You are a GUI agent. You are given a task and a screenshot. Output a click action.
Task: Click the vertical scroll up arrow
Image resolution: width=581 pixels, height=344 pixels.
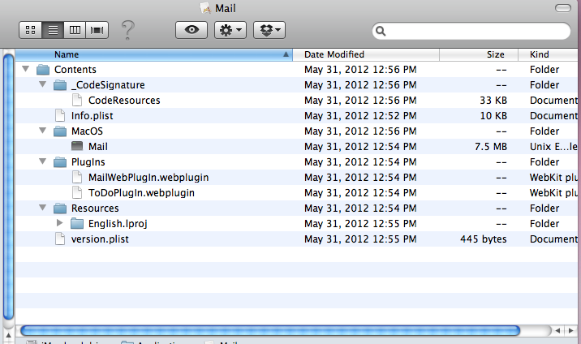tap(9, 336)
